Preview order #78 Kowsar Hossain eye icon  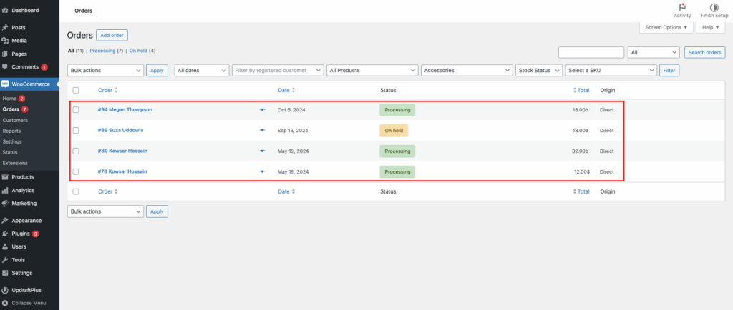point(262,171)
